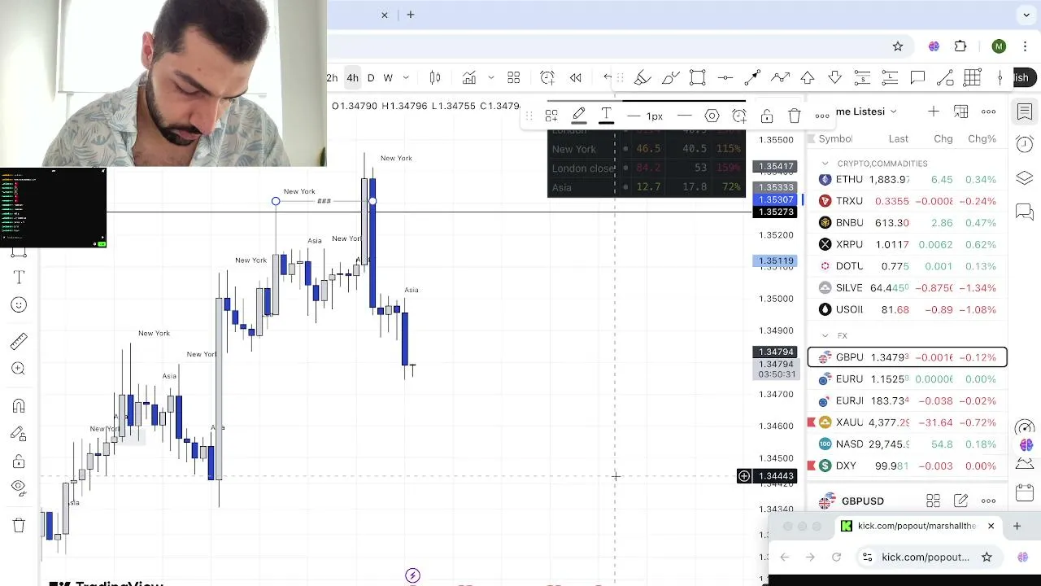The image size is (1041, 586).
Task: Select the Rectangle shape tool
Action: [x=698, y=78]
